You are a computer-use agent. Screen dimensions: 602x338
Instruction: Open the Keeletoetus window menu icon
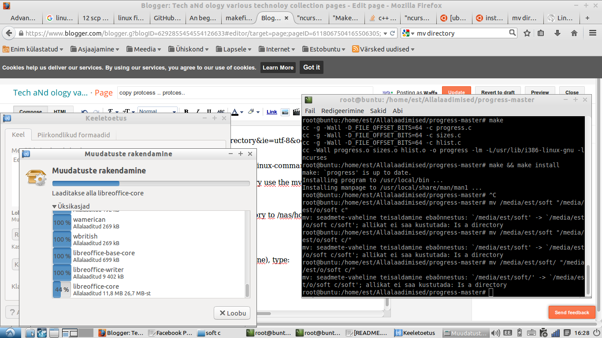[7, 118]
